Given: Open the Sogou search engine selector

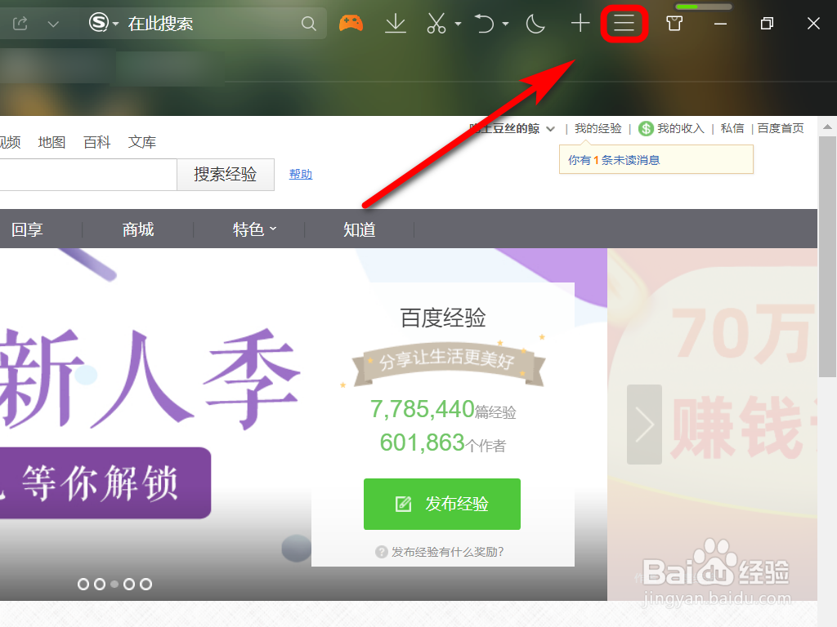Looking at the screenshot, I should click(103, 23).
